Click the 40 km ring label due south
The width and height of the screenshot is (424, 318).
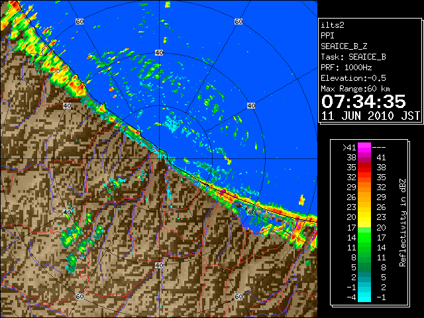point(159,265)
